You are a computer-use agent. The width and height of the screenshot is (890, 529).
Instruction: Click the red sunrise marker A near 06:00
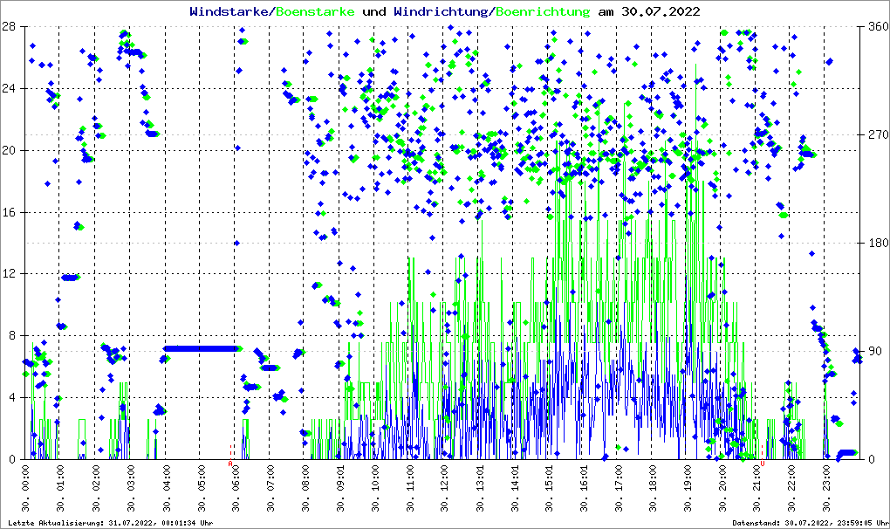(x=230, y=462)
